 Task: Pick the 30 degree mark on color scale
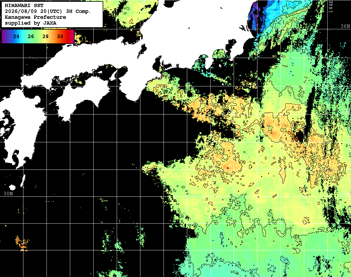[60, 37]
